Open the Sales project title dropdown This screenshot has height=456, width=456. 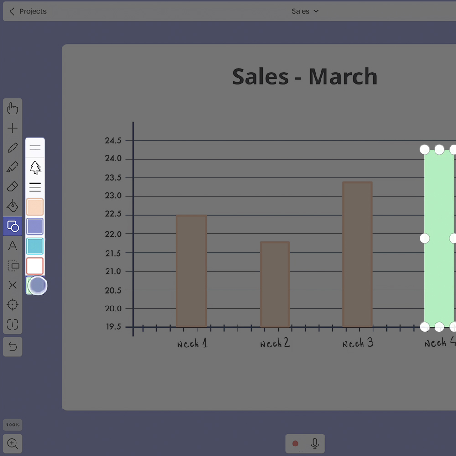click(x=305, y=11)
